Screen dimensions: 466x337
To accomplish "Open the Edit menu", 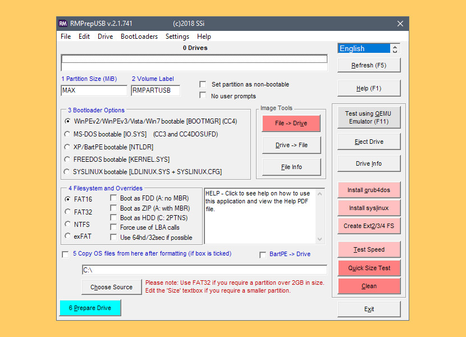I will point(84,37).
